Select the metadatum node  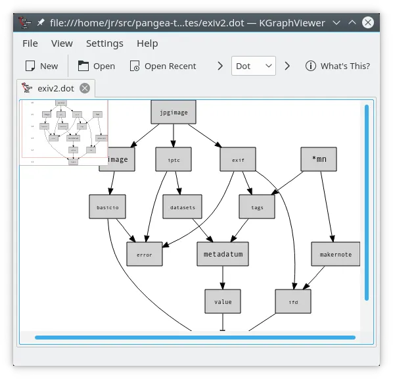(x=223, y=254)
